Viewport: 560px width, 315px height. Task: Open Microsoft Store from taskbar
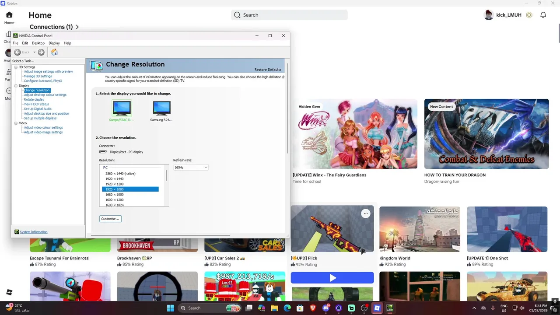click(300, 308)
